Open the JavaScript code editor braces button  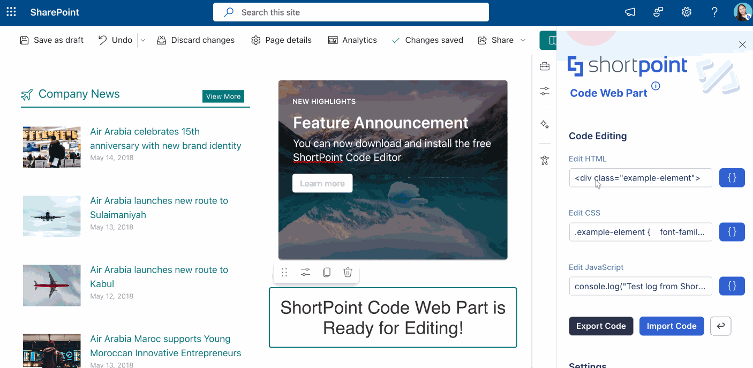(x=732, y=286)
